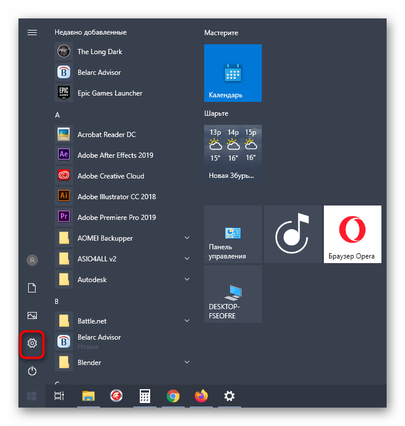Launch Adobe Illustrator CC 2018

[122, 196]
